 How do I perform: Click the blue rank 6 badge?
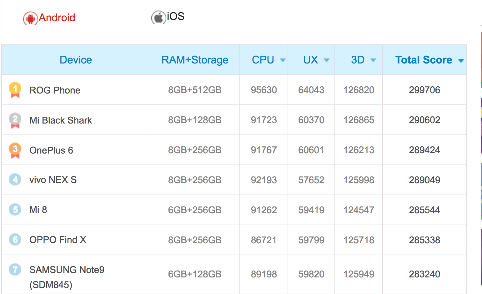pyautogui.click(x=15, y=240)
